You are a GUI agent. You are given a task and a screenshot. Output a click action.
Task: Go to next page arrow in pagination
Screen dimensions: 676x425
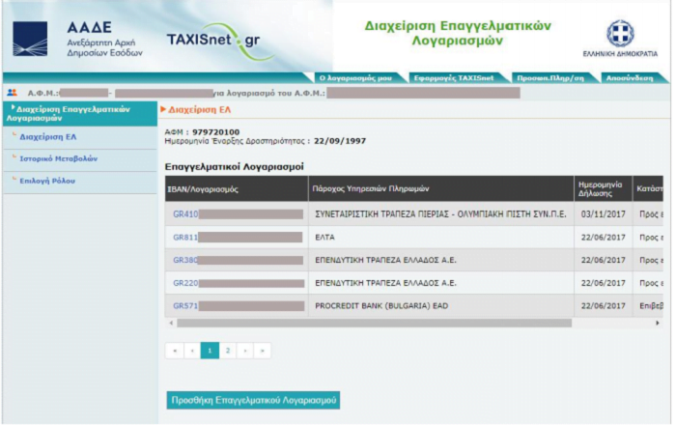click(245, 351)
